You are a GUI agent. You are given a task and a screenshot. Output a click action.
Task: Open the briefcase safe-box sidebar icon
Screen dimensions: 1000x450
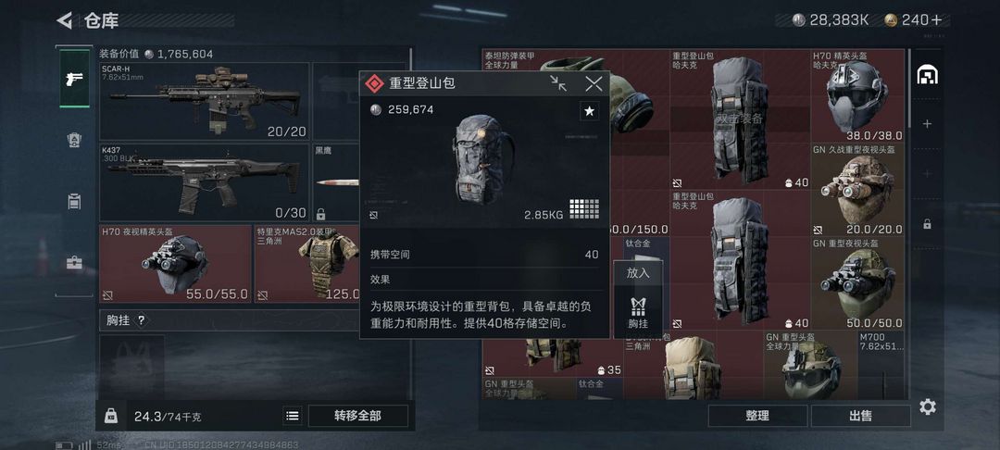coord(74,263)
